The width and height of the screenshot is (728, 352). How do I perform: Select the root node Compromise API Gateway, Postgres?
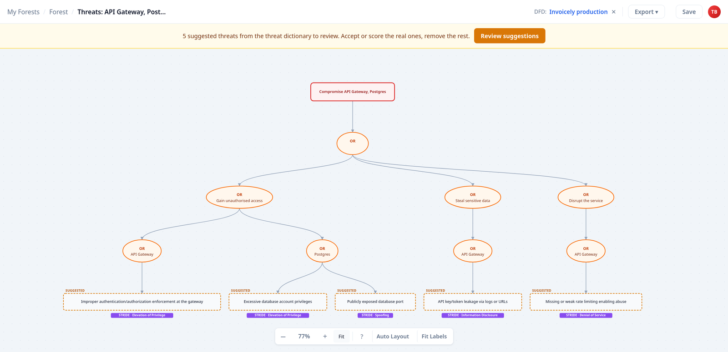tap(353, 92)
